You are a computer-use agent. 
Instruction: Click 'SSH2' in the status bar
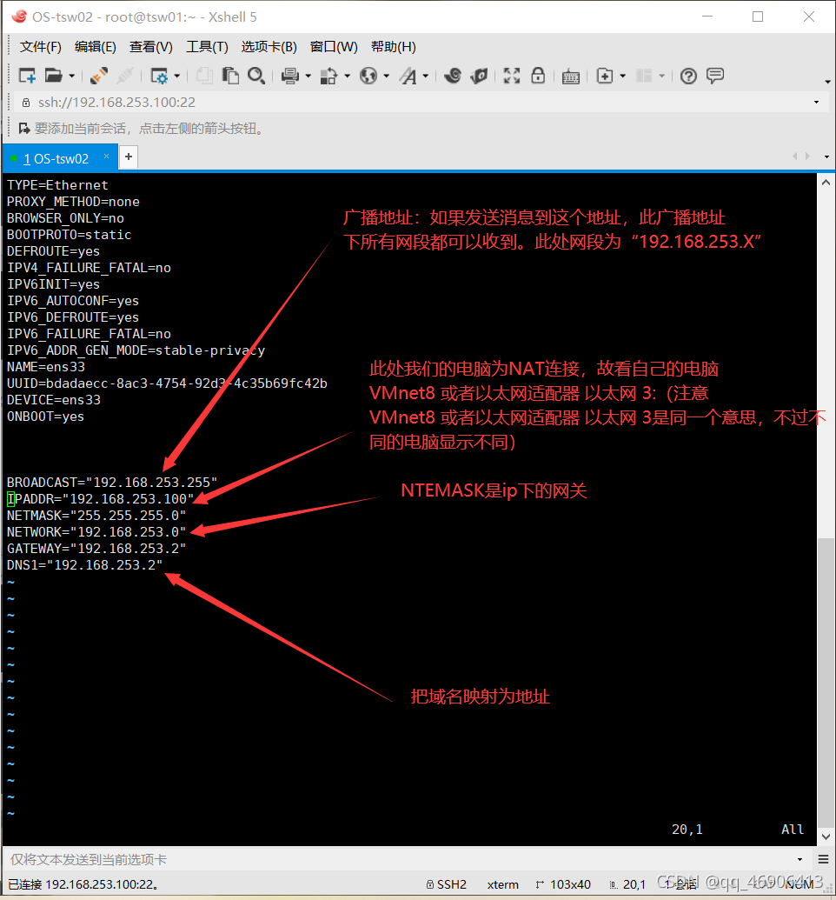[x=447, y=884]
